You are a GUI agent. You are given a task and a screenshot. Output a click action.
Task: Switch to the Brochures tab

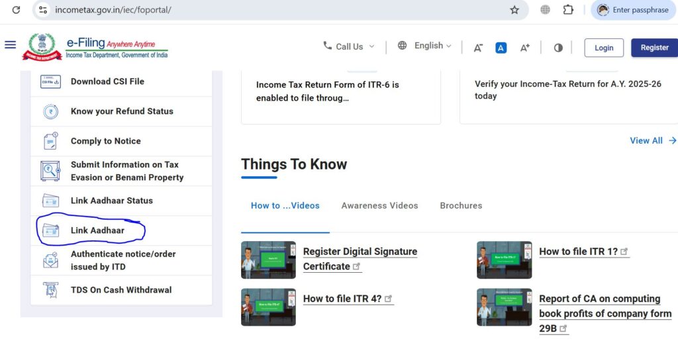461,206
